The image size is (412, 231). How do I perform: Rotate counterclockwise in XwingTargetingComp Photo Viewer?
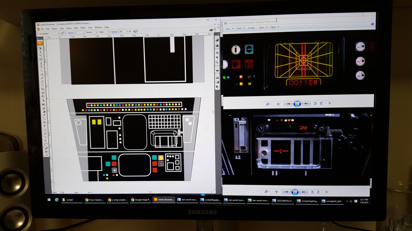click(315, 103)
